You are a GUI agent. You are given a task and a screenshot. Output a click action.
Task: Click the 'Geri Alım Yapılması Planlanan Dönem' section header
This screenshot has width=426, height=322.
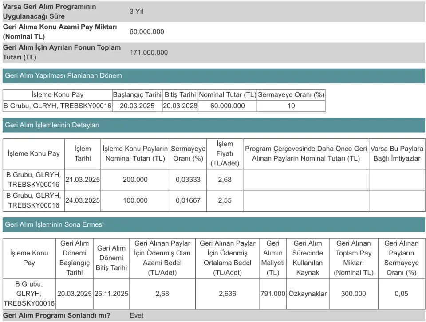[63, 75]
